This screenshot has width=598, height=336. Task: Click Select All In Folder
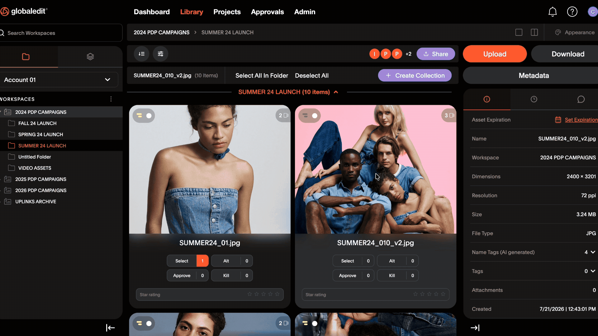click(x=262, y=76)
